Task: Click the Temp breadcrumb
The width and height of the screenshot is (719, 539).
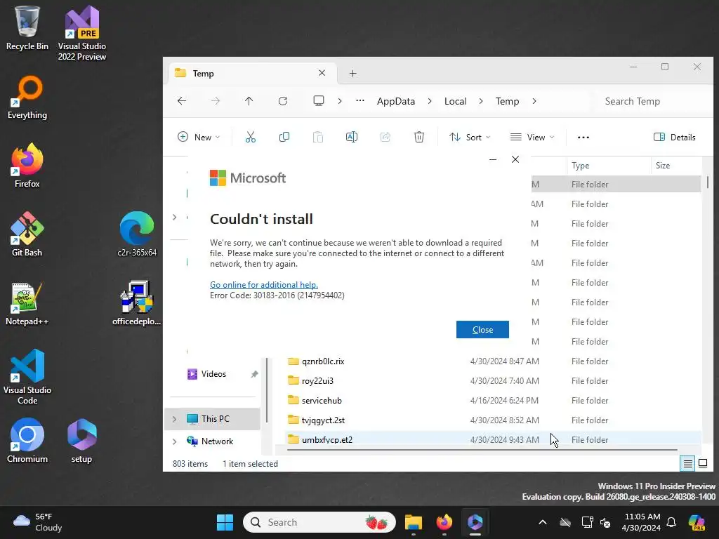Action: coord(507,101)
